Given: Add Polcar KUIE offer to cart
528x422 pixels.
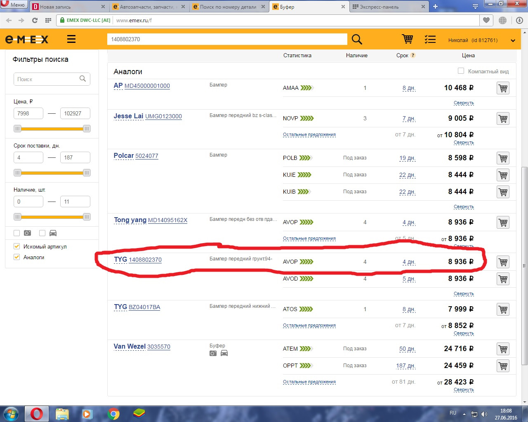Looking at the screenshot, I should [503, 175].
